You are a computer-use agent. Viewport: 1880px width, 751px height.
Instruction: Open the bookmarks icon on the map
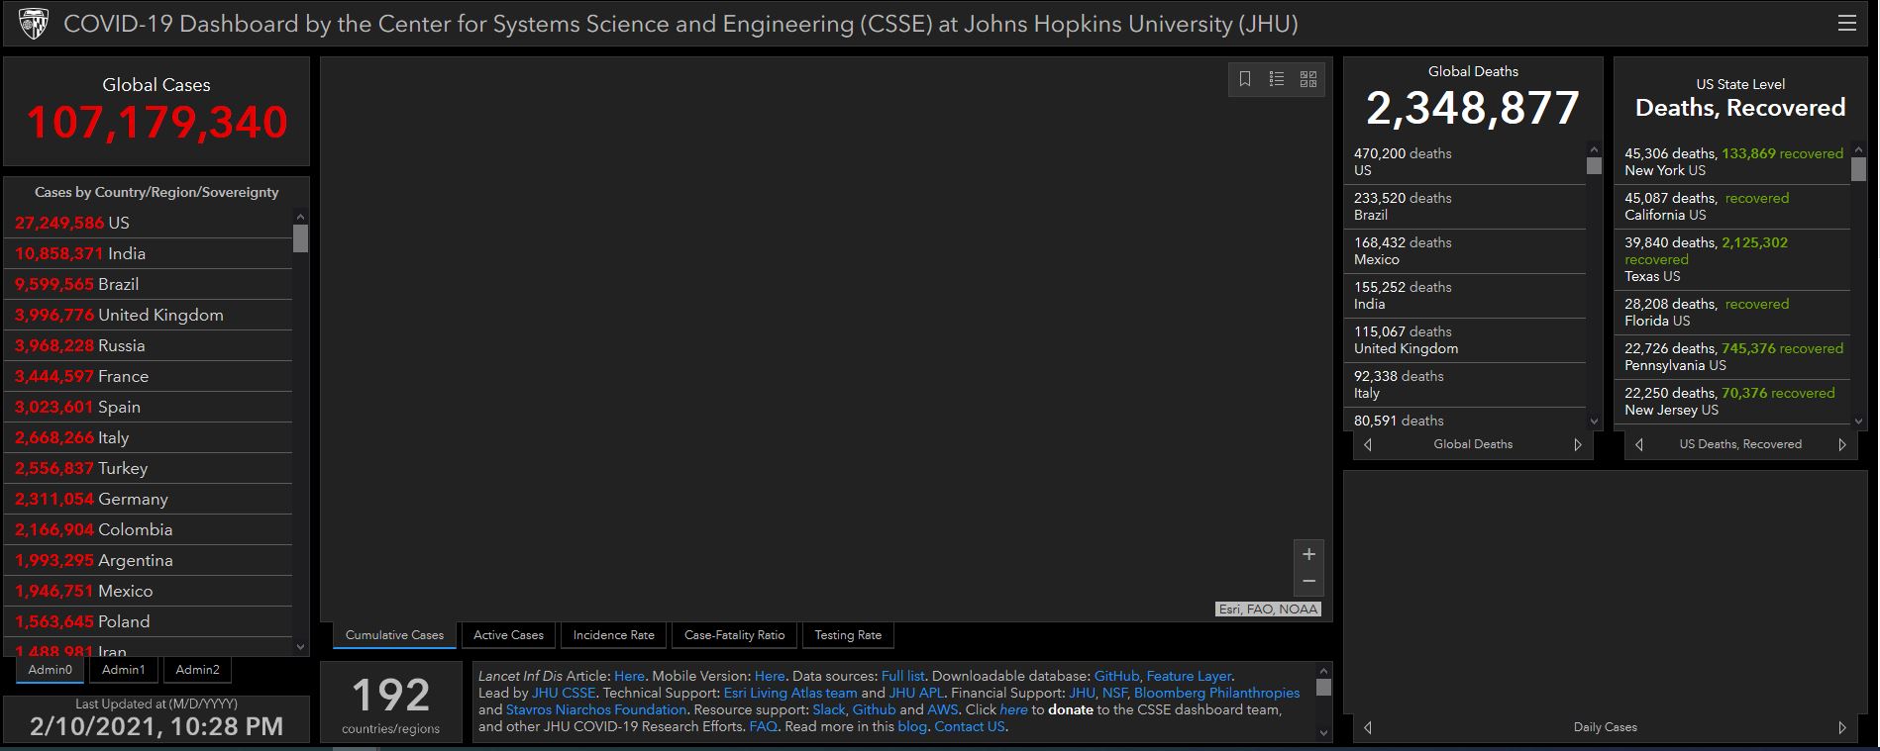click(x=1245, y=79)
